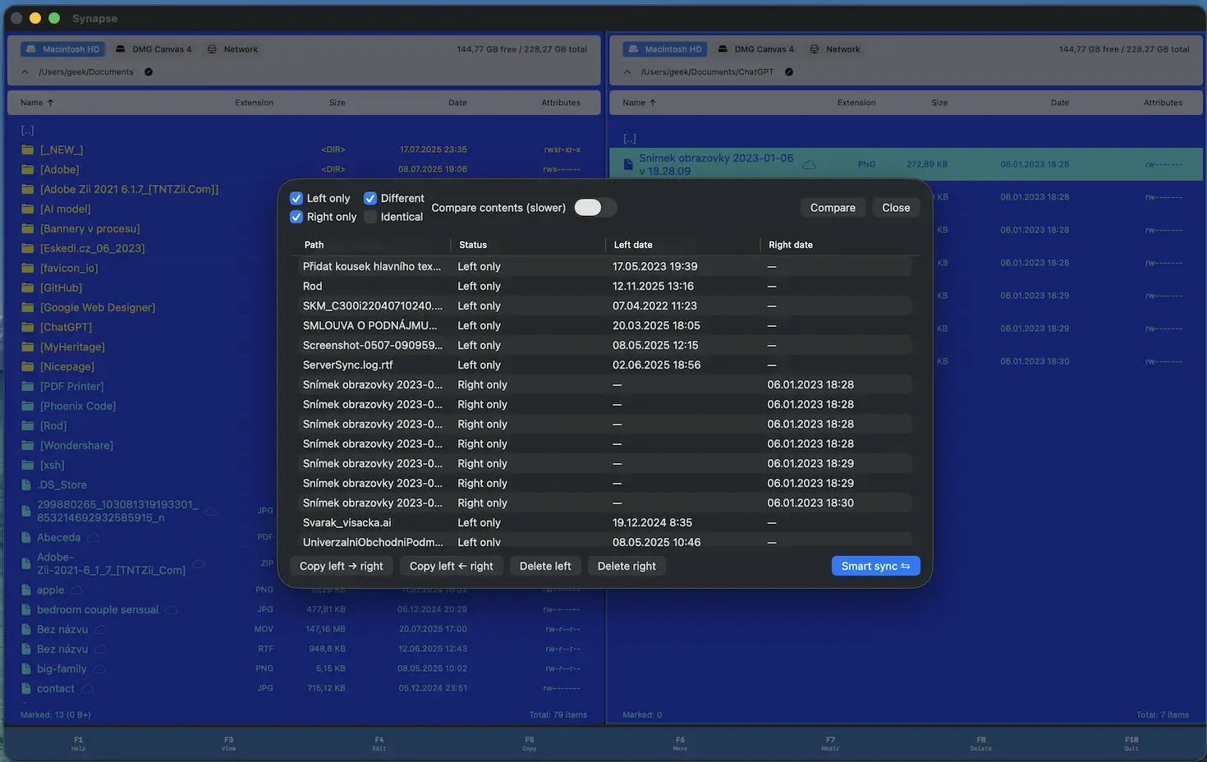Click the cloud icon on Snímek obrazovky 2023-01-06

809,163
